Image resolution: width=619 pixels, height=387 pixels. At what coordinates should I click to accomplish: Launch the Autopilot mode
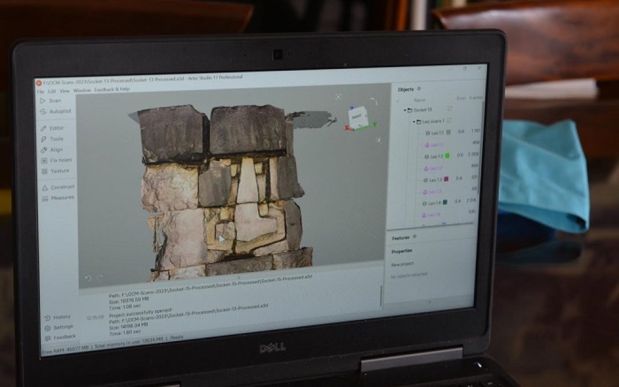pyautogui.click(x=59, y=111)
